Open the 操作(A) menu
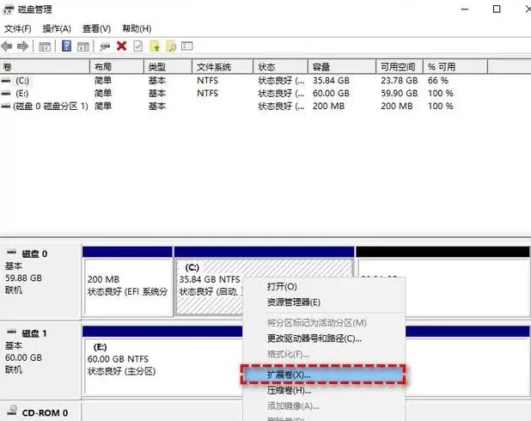 tap(57, 29)
